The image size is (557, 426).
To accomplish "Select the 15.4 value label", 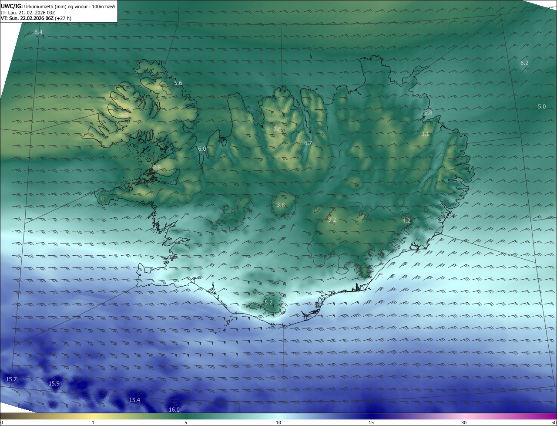I will pos(135,400).
